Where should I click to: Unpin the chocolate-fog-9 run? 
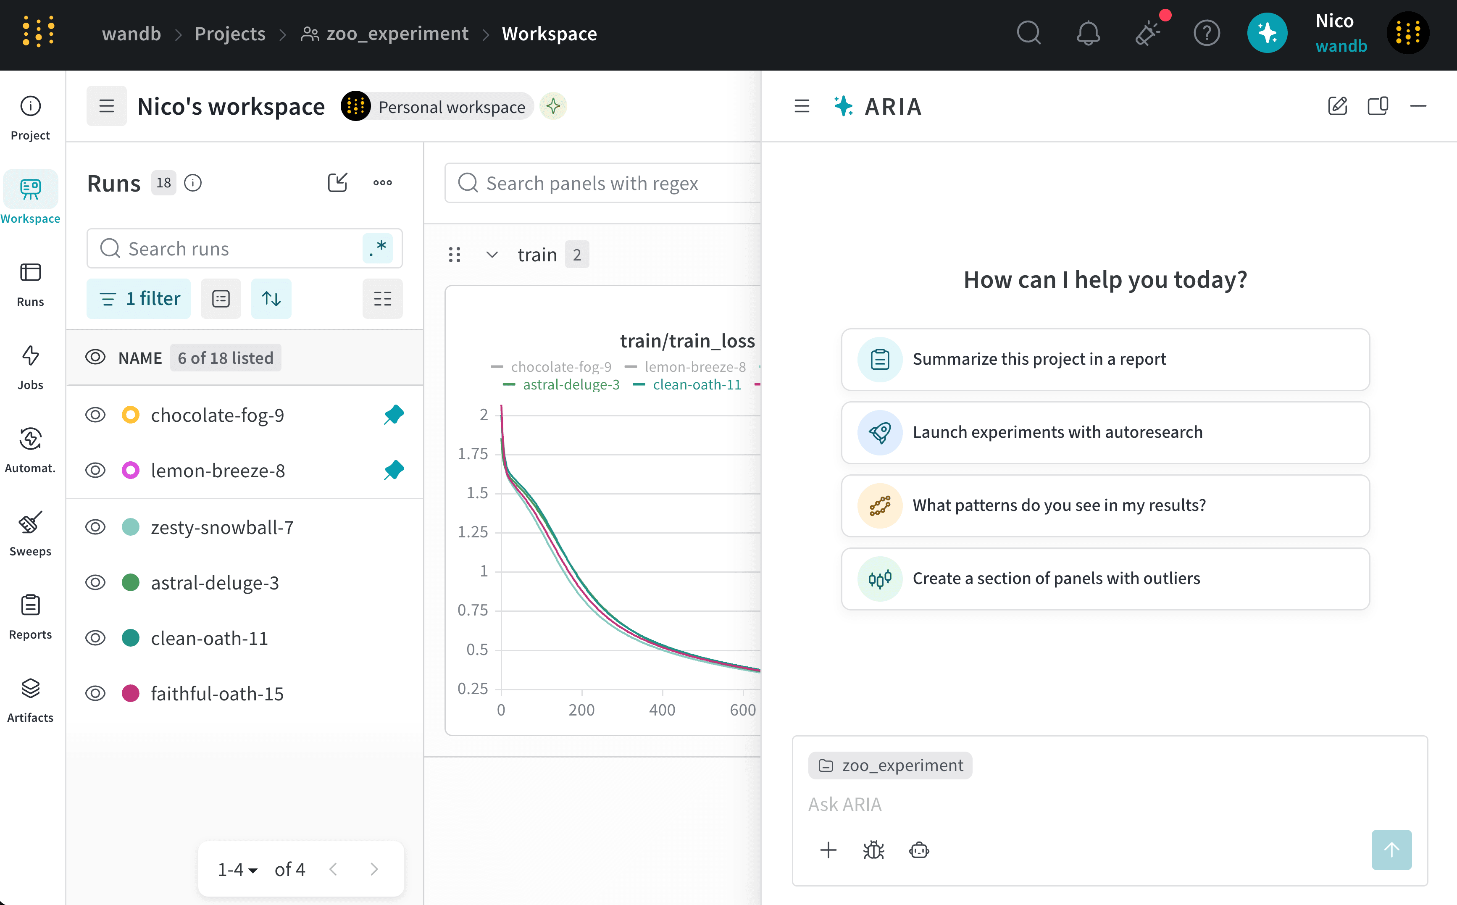tap(394, 415)
